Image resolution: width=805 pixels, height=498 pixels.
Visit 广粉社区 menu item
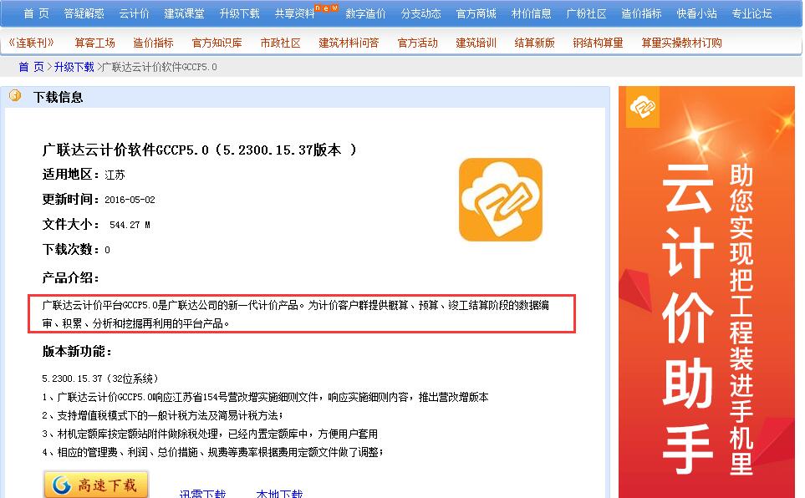[586, 14]
